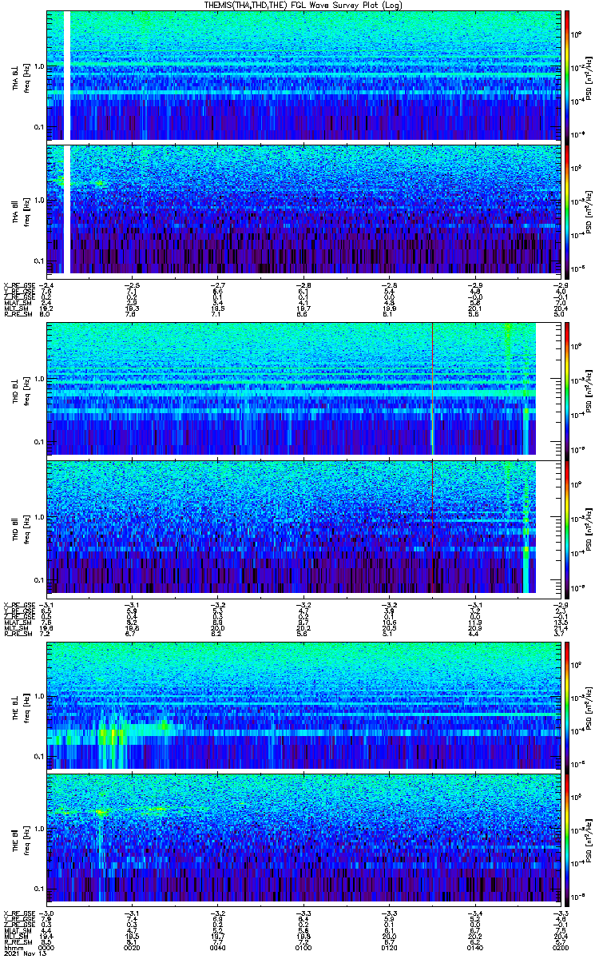
Task: Click the 1.0 frequency tick on THD B-parallel axis
Action: point(38,517)
